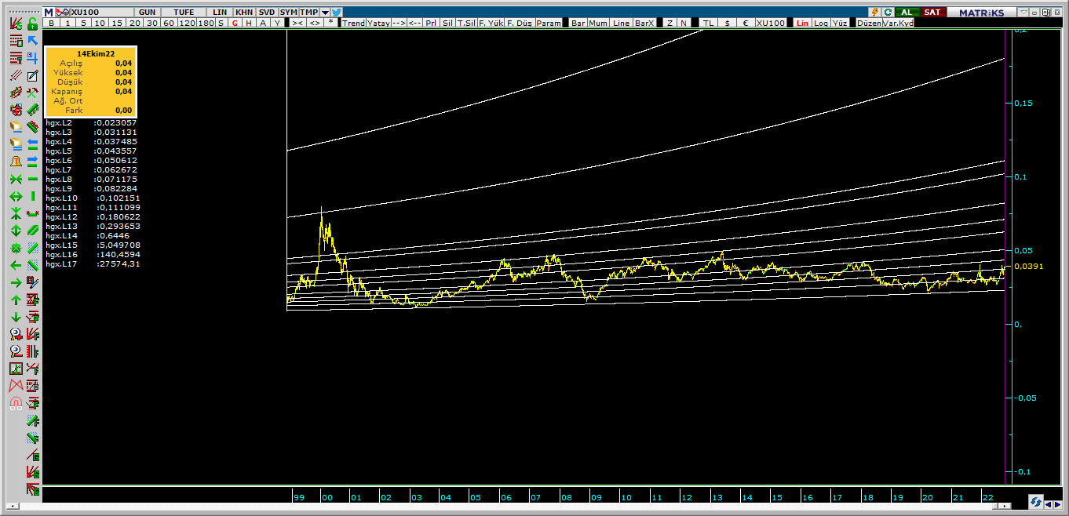Click the magnifier zoom-in icon in left toolbar

pos(16,335)
